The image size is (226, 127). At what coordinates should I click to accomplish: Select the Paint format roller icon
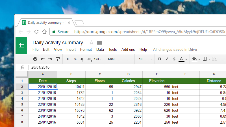tap(58, 59)
